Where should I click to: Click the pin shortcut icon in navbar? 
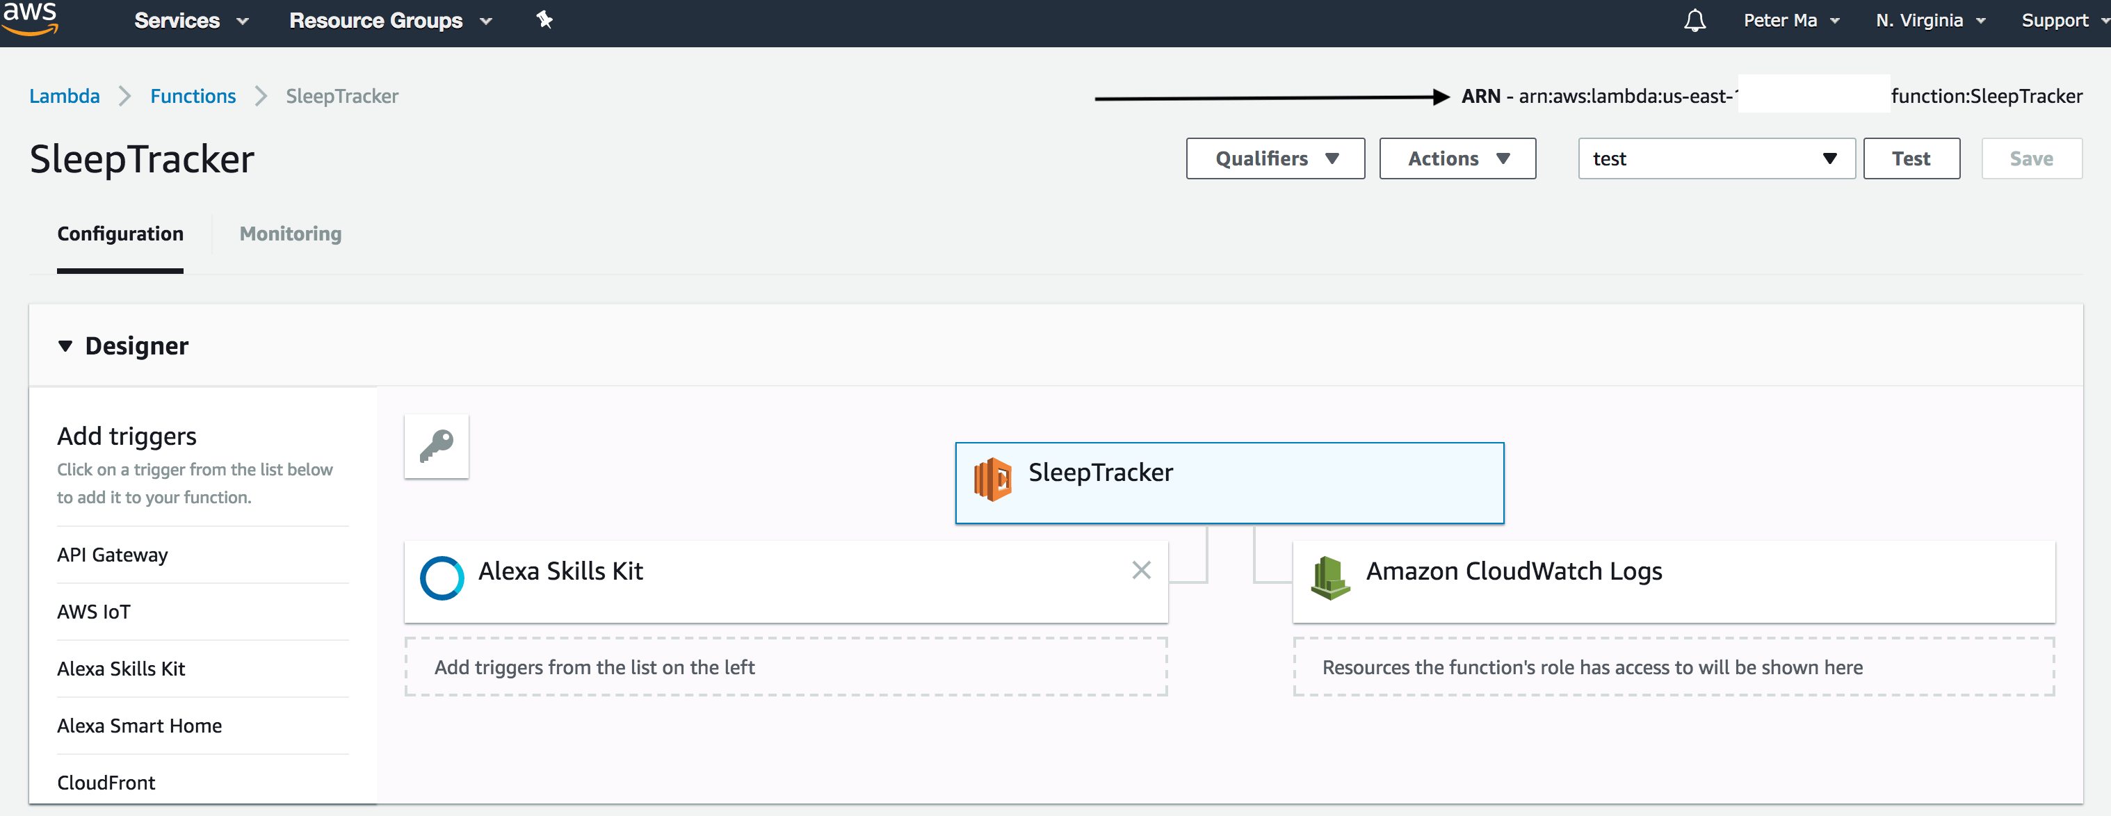tap(545, 19)
